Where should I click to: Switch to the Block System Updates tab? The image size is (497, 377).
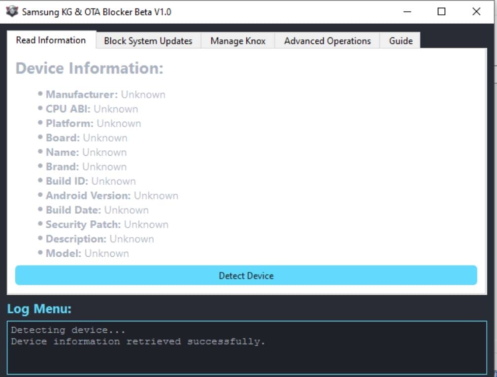tap(148, 41)
